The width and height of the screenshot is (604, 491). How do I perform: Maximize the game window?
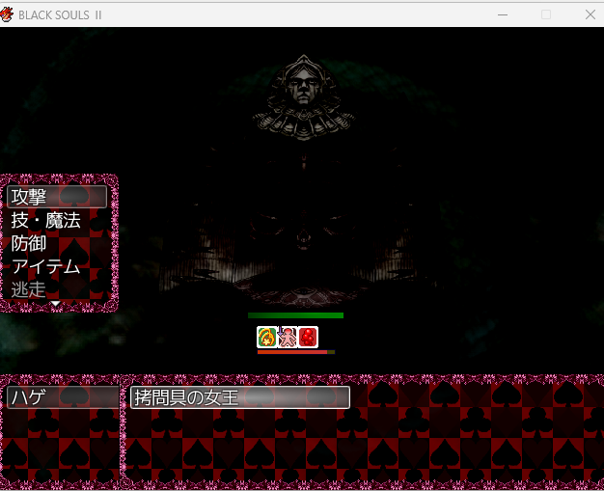pos(546,15)
